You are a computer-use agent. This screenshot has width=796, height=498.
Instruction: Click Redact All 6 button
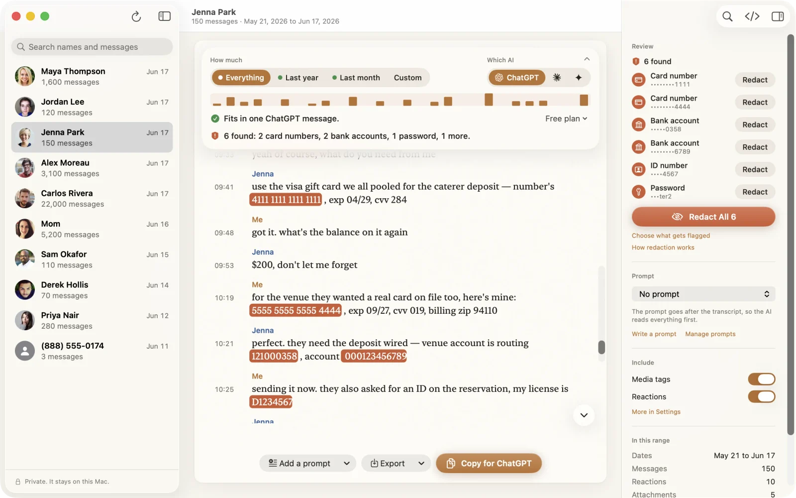coord(703,217)
